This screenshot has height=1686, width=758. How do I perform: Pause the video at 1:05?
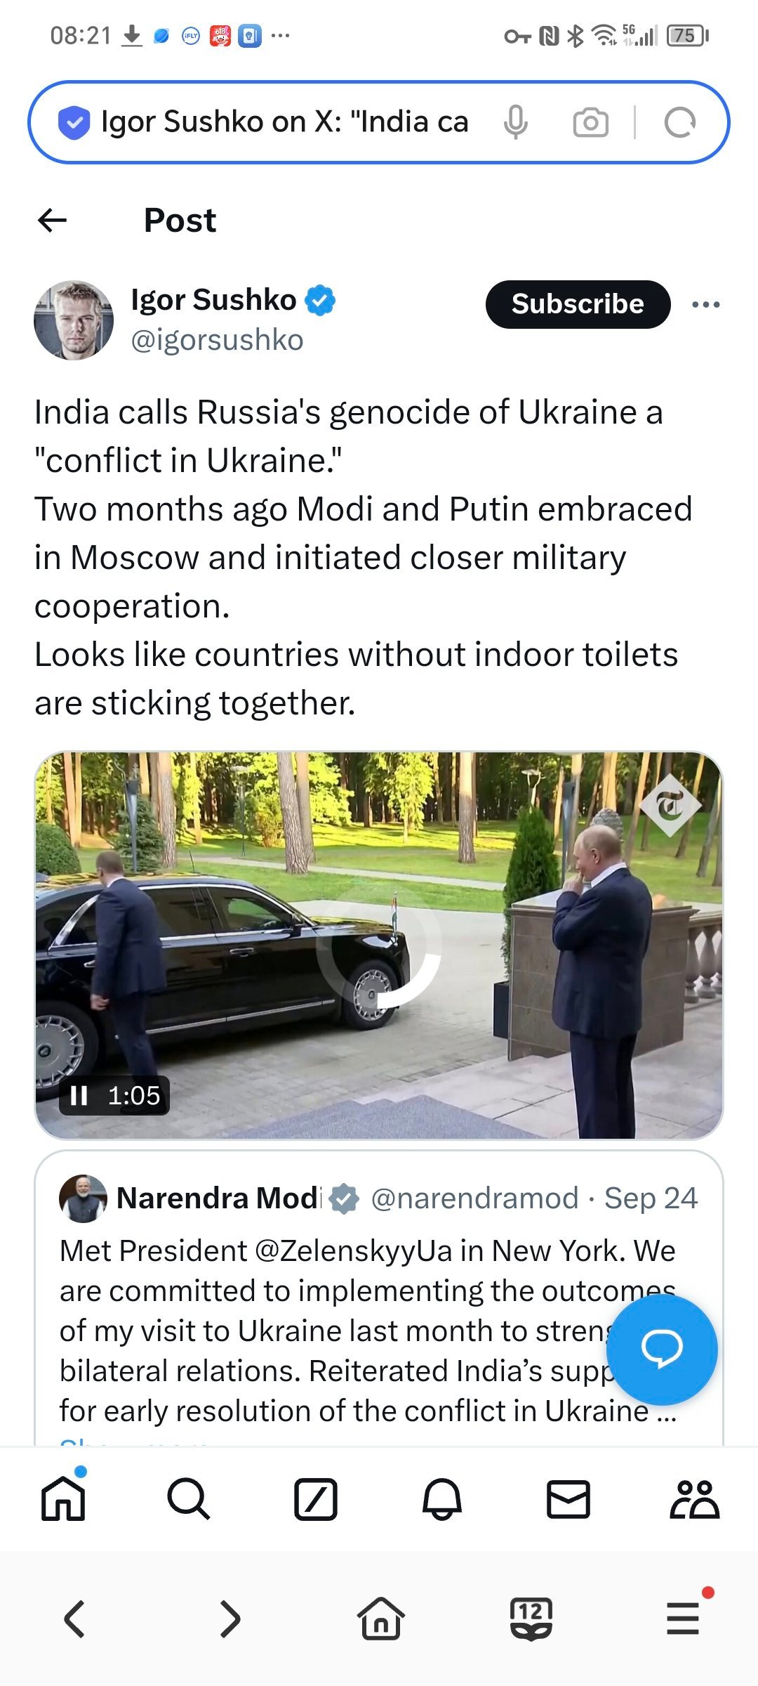click(79, 1095)
